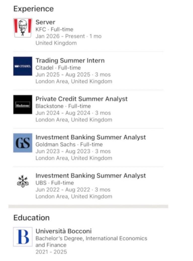Open UBS Investment Banking Summer Analyst title

point(90,176)
